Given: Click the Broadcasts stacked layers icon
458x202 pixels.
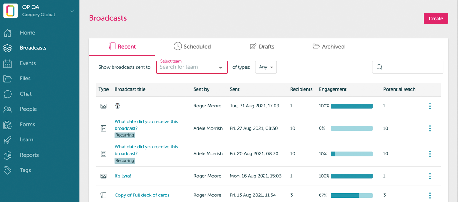Looking at the screenshot, I should [x=7, y=48].
